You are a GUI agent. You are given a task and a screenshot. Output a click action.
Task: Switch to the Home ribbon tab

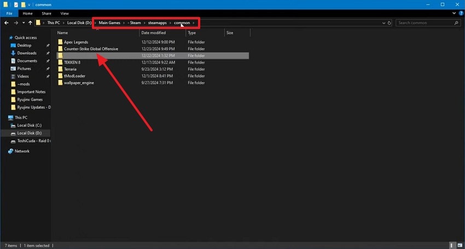click(x=27, y=13)
